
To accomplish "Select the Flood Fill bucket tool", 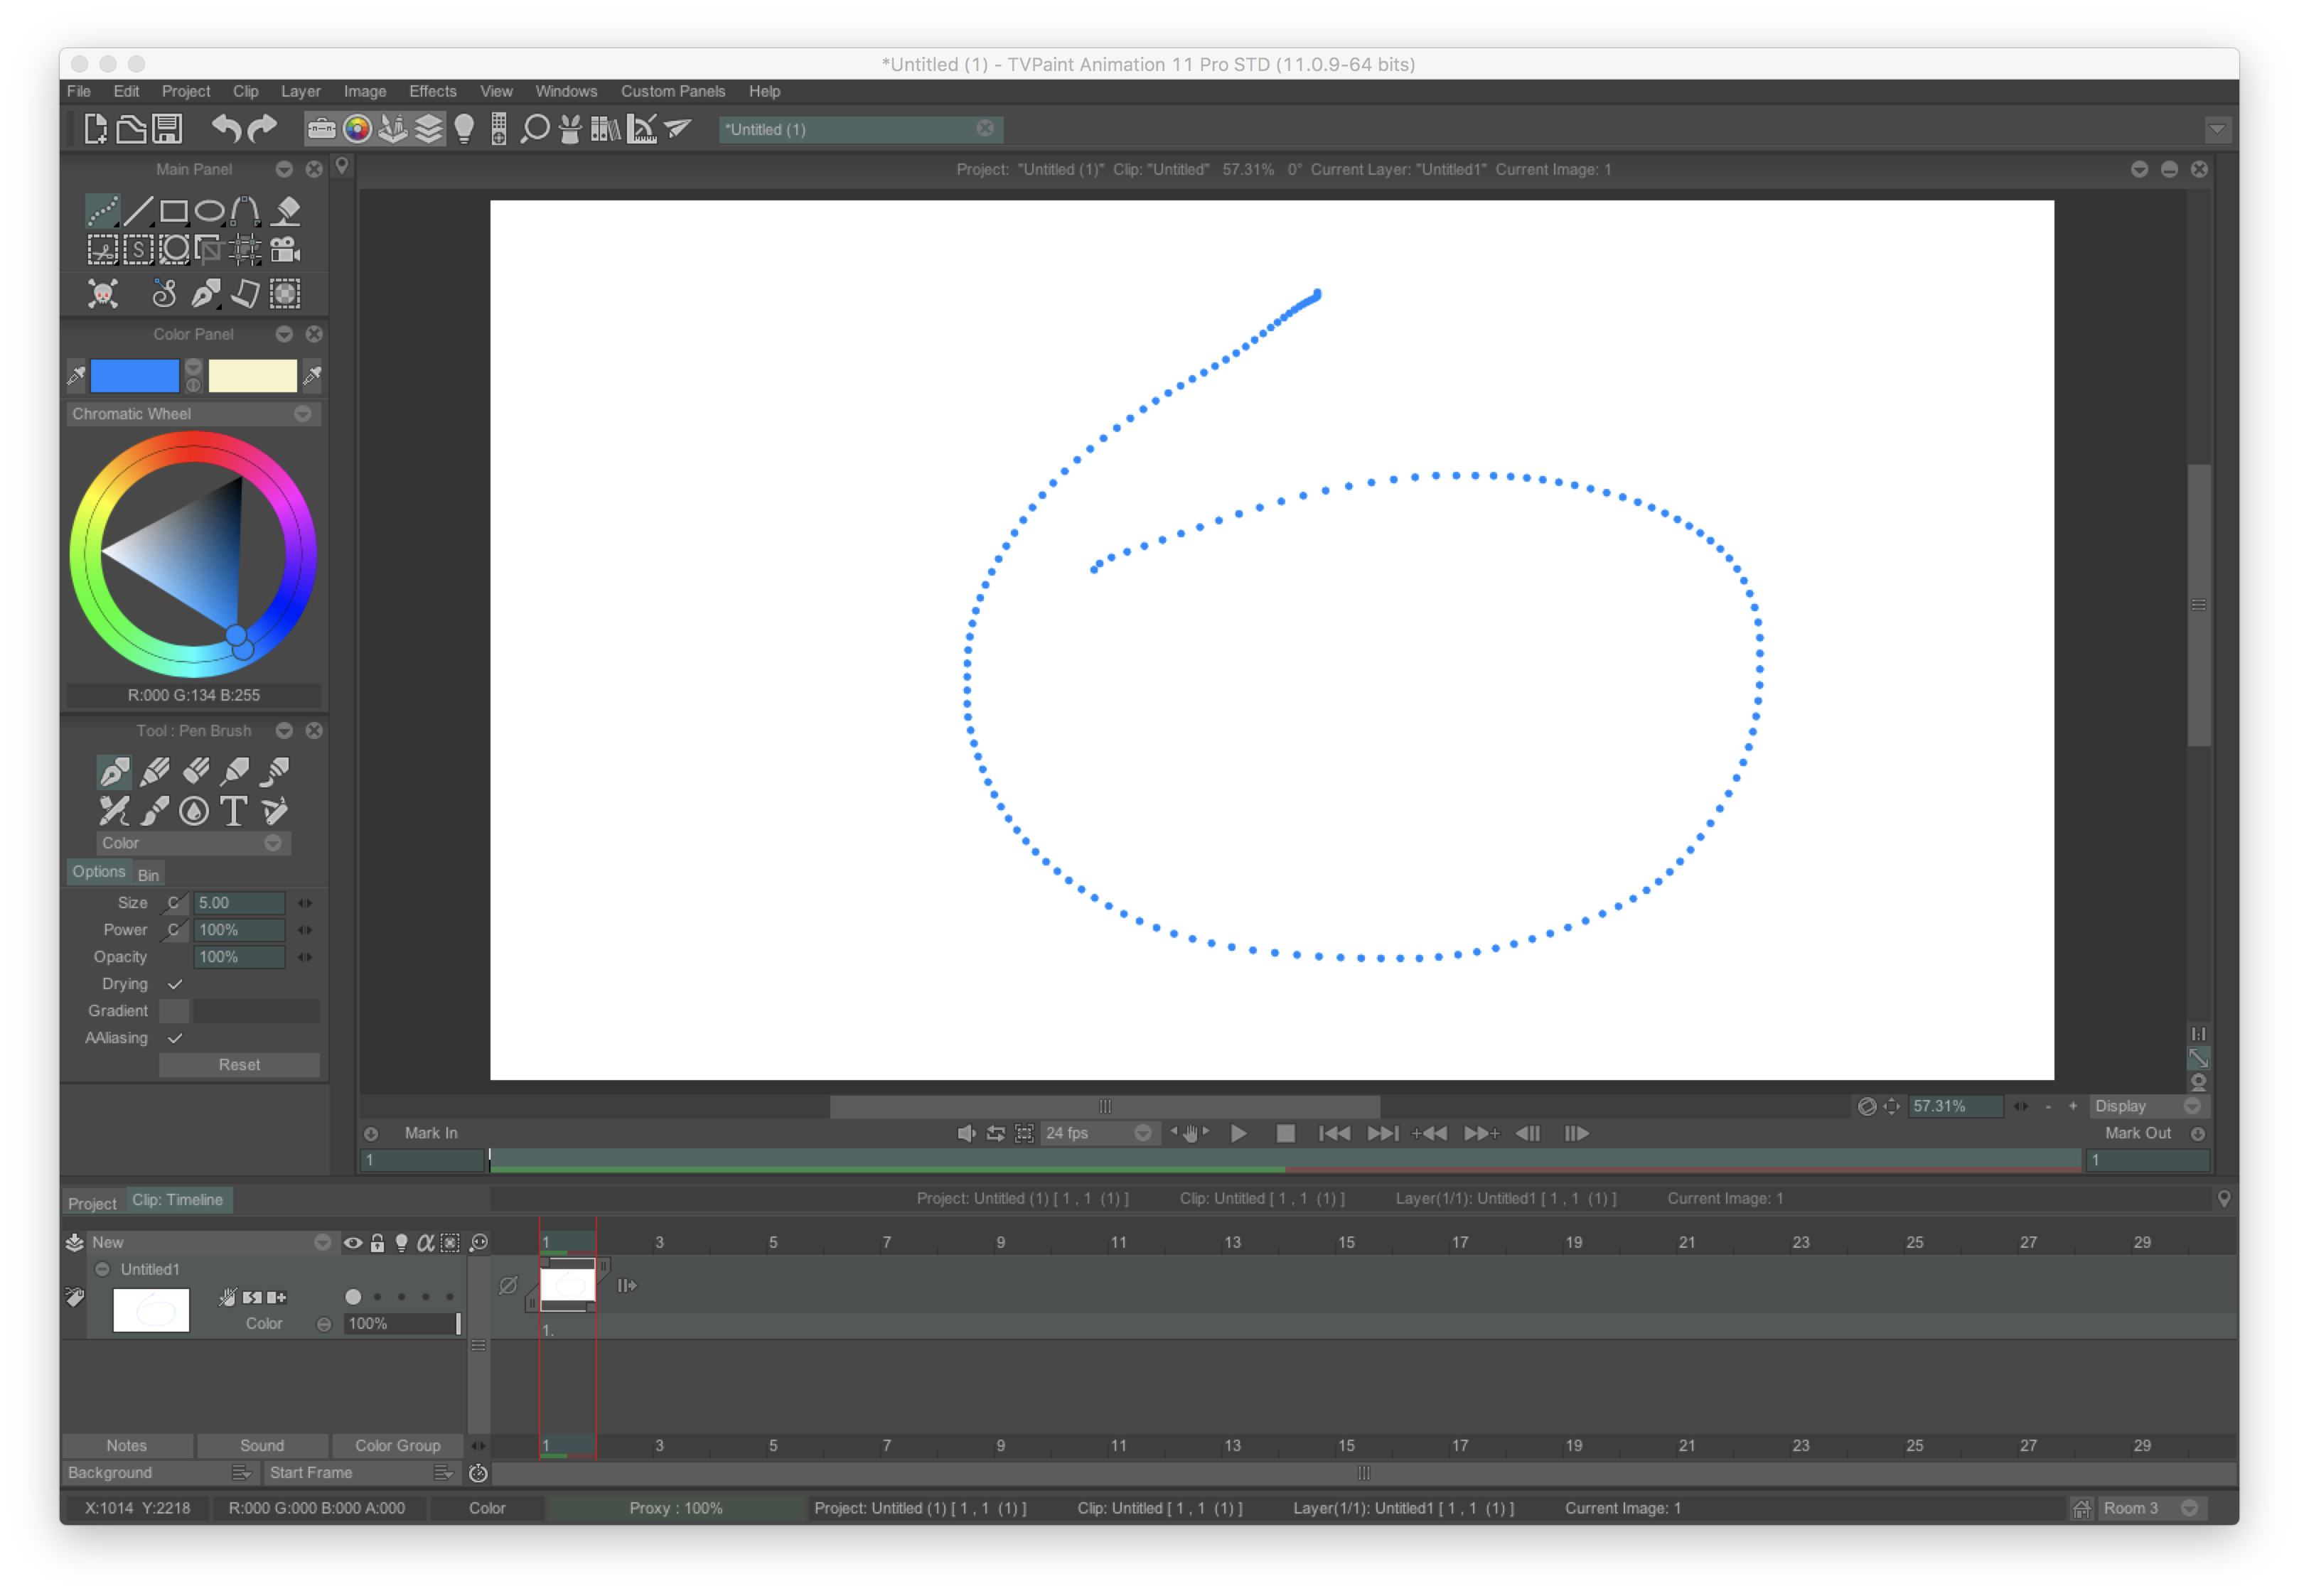I will pos(286,211).
